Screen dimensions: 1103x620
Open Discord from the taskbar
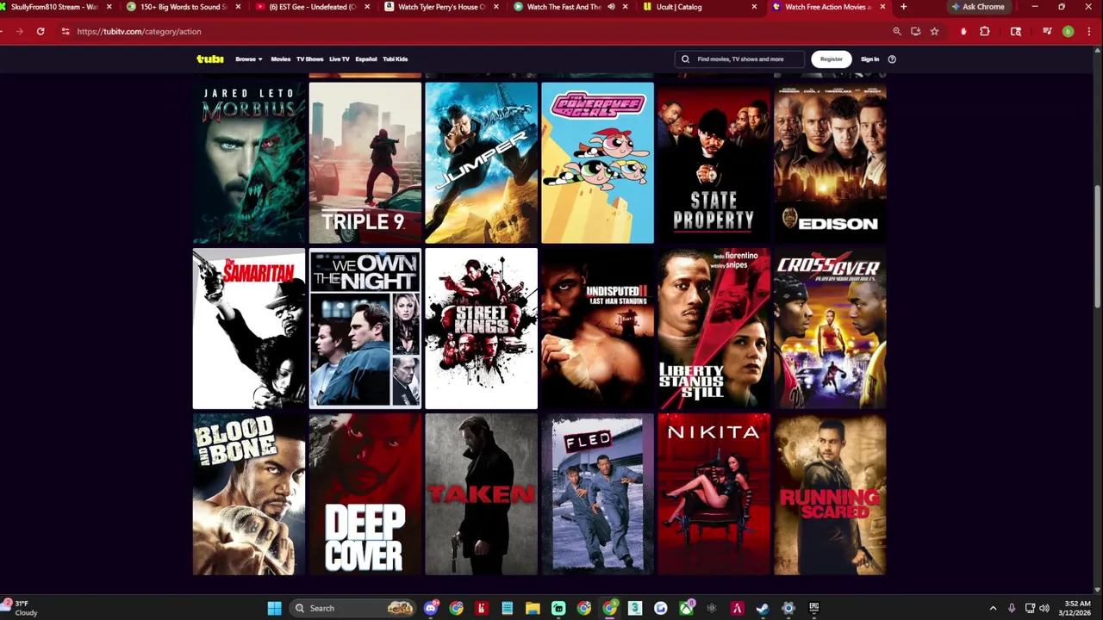(x=431, y=608)
